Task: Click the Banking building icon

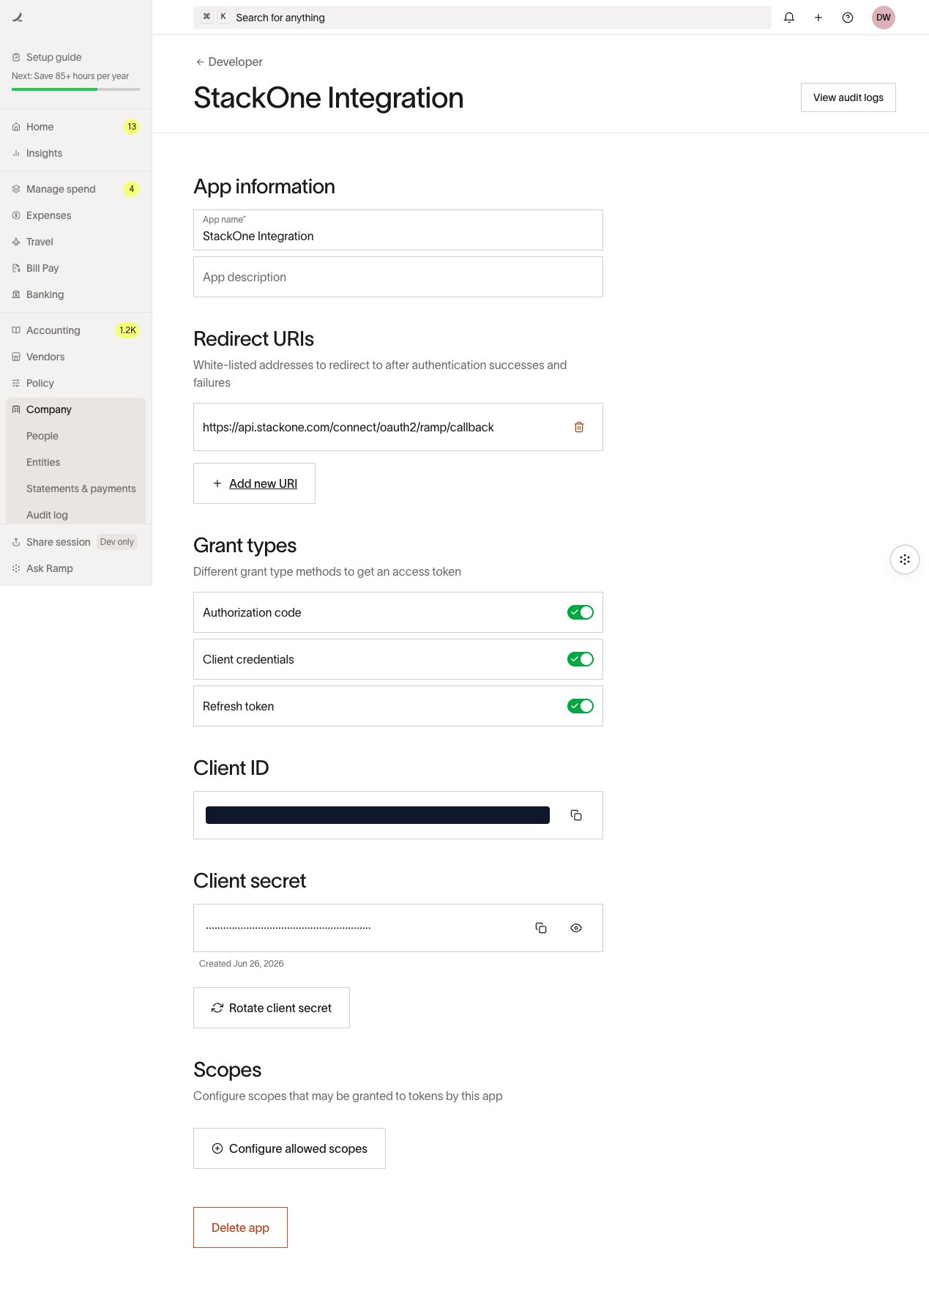Action: click(x=16, y=294)
